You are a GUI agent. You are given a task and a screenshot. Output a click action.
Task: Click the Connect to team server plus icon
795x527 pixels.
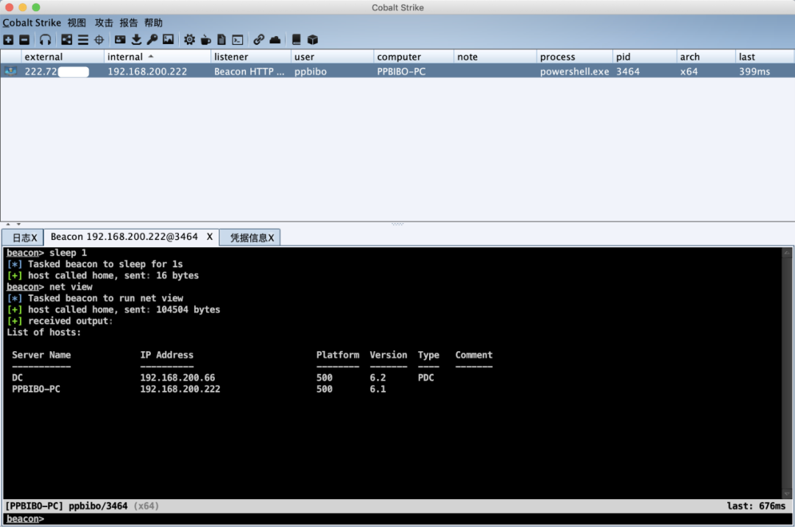(x=8, y=40)
